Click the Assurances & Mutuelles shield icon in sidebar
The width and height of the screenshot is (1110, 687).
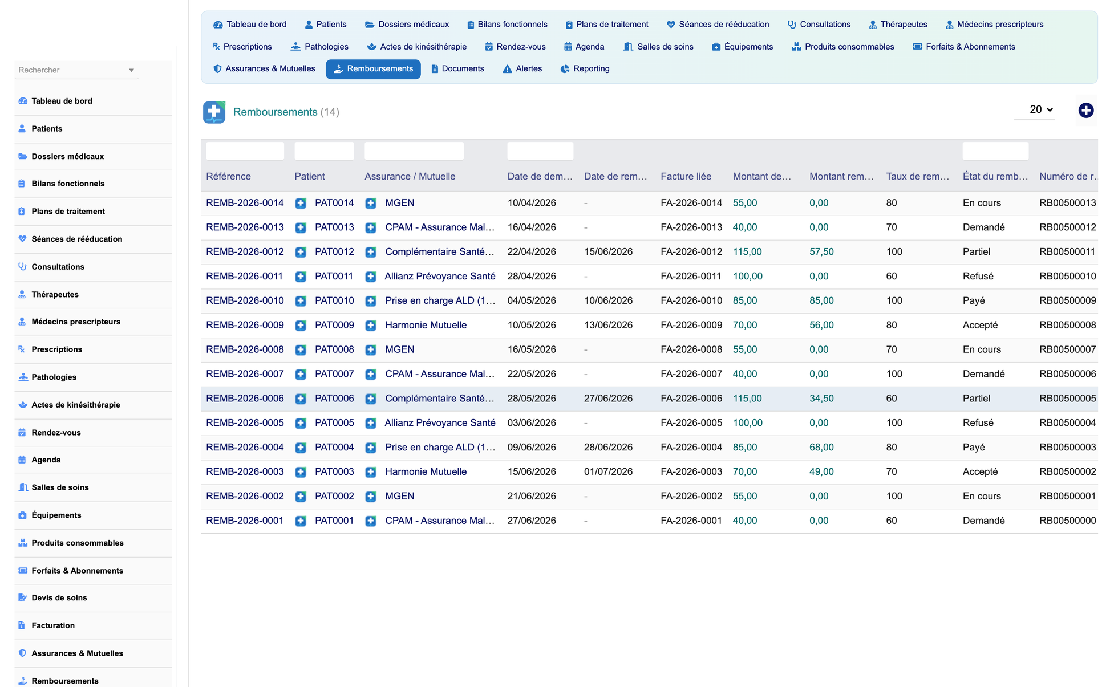23,653
